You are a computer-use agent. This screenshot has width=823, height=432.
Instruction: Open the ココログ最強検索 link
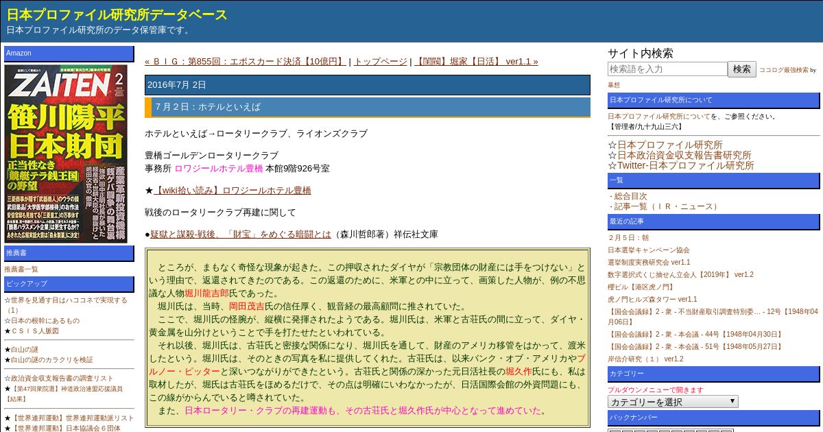(x=784, y=70)
